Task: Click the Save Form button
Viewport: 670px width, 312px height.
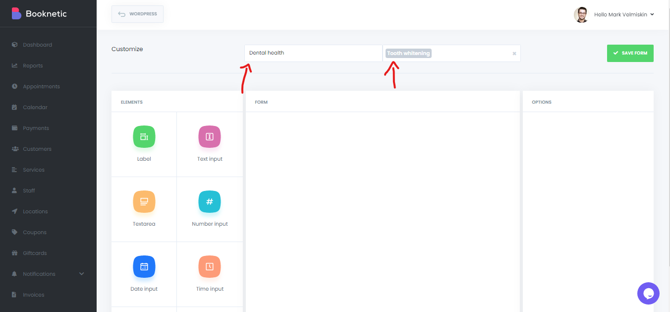Action: [630, 53]
